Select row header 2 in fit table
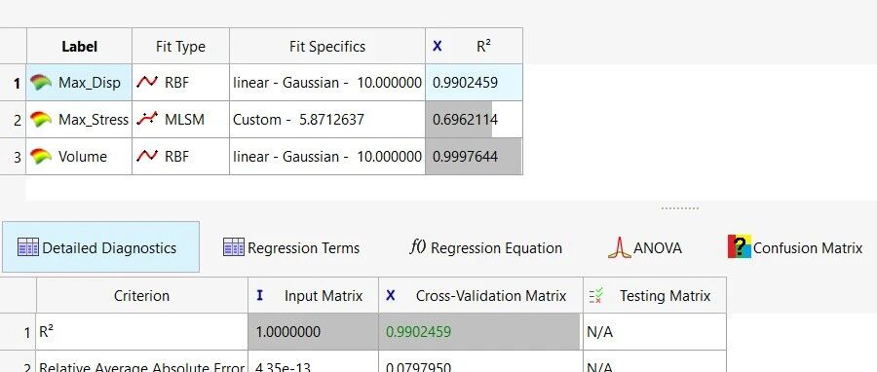877x372 pixels. (x=13, y=120)
